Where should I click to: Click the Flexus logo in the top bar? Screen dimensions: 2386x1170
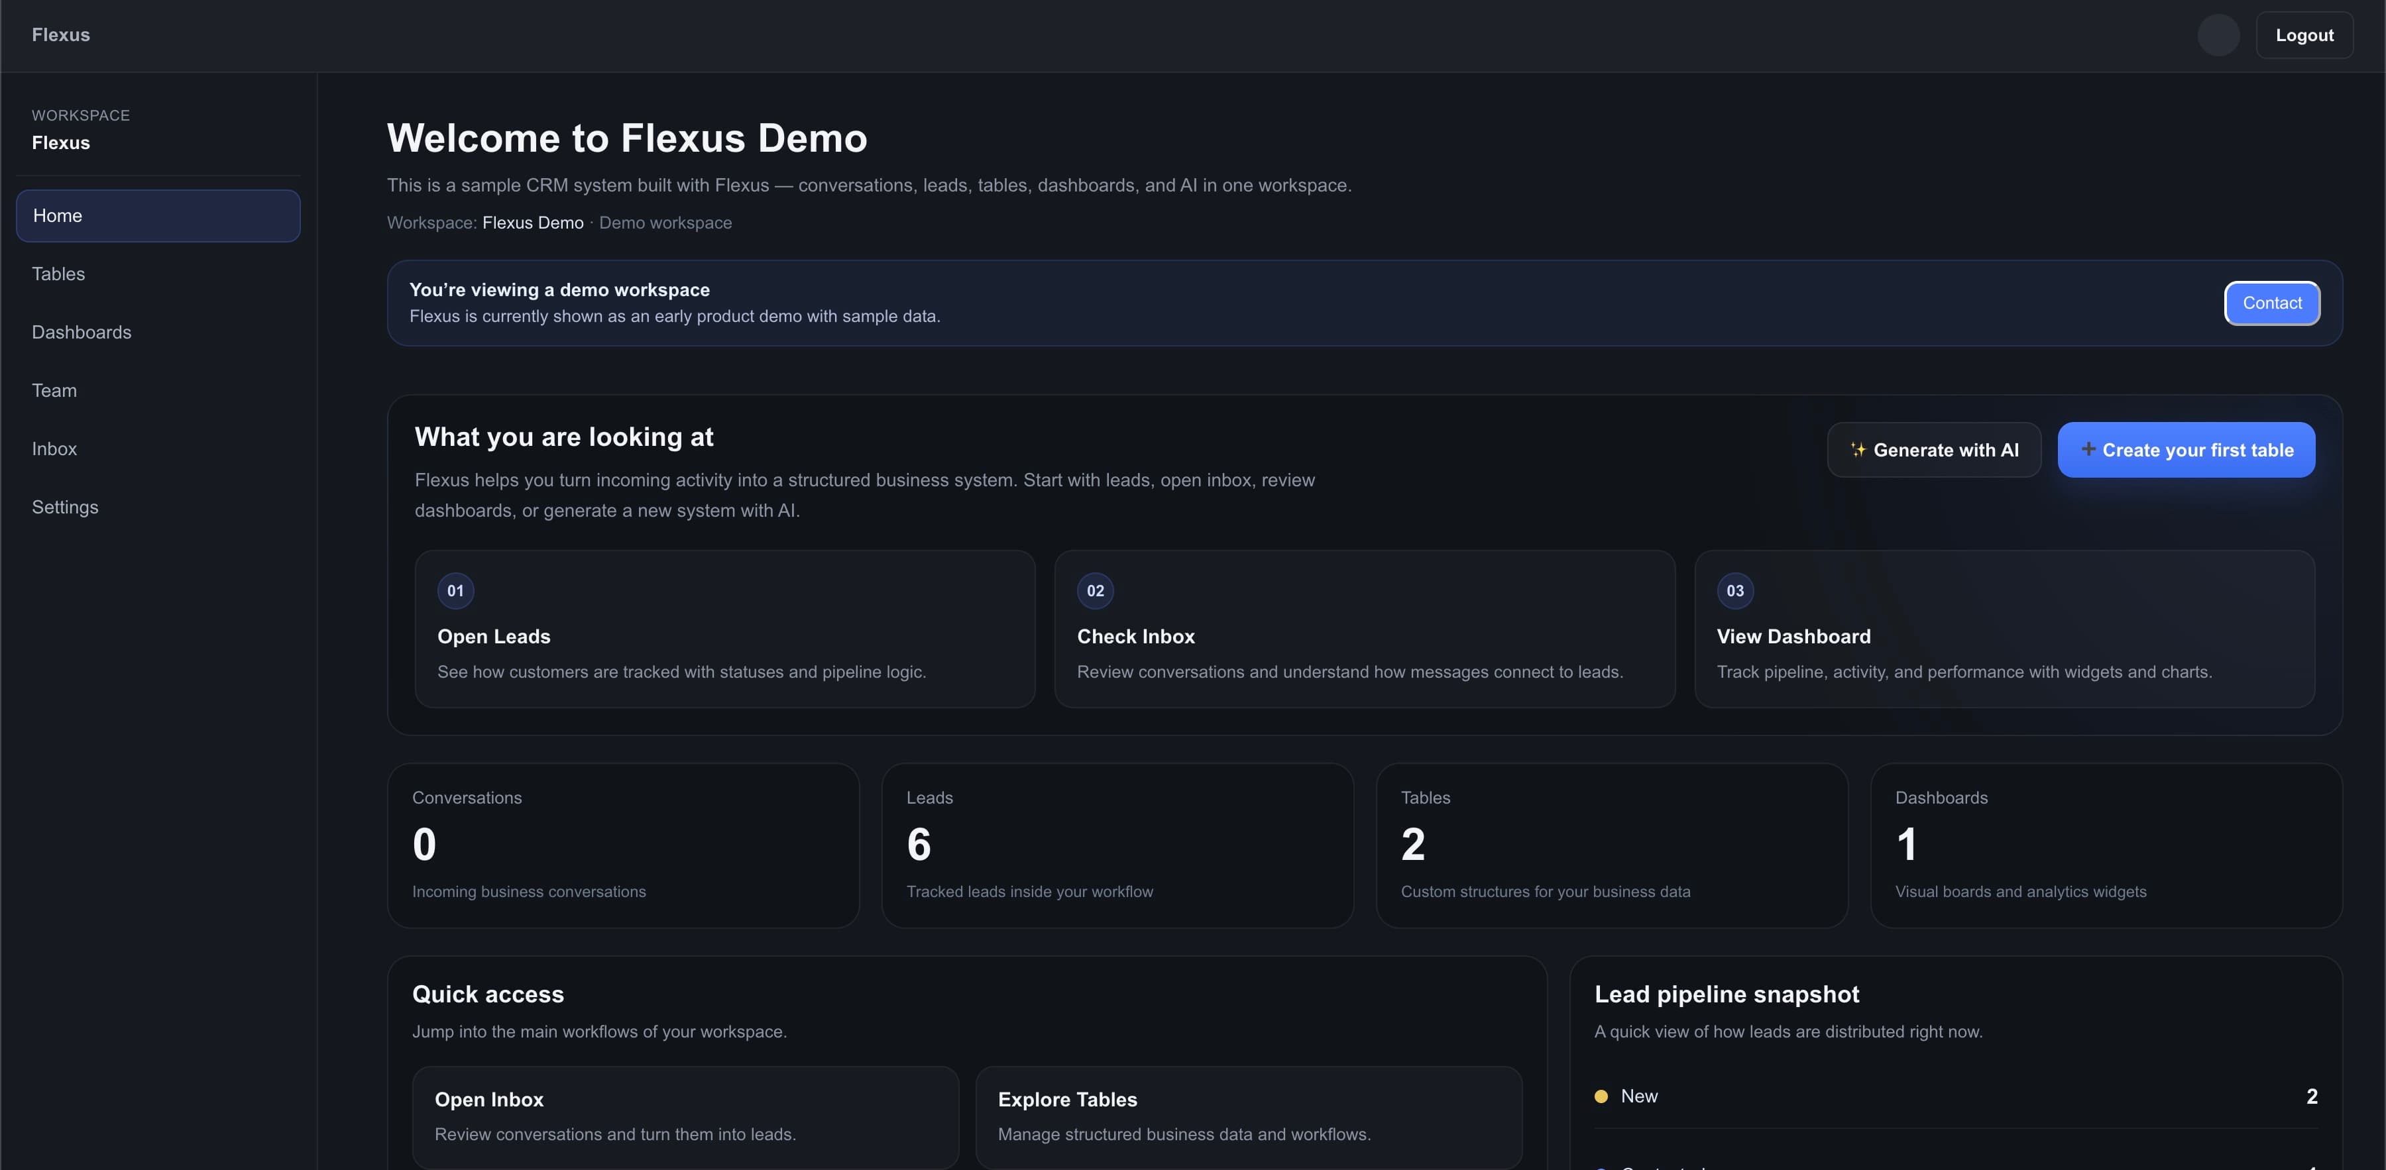pyautogui.click(x=61, y=34)
